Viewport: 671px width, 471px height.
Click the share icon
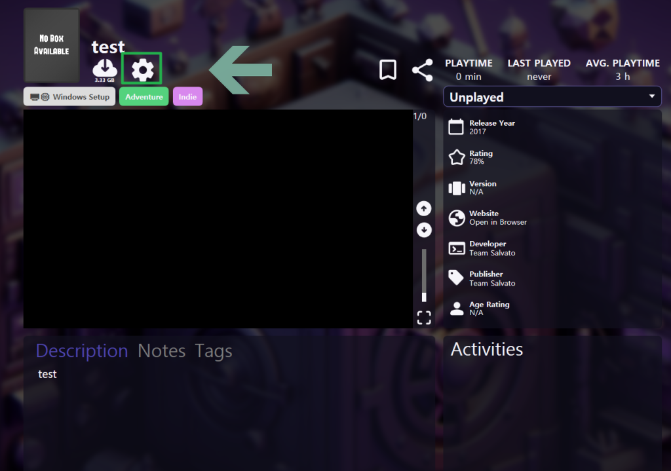pos(423,70)
